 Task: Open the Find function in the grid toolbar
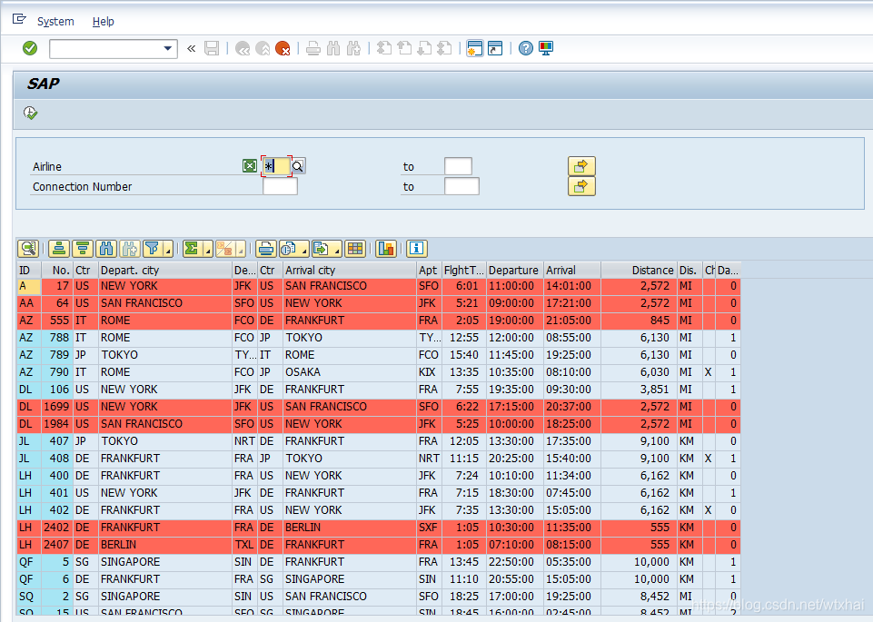point(106,248)
